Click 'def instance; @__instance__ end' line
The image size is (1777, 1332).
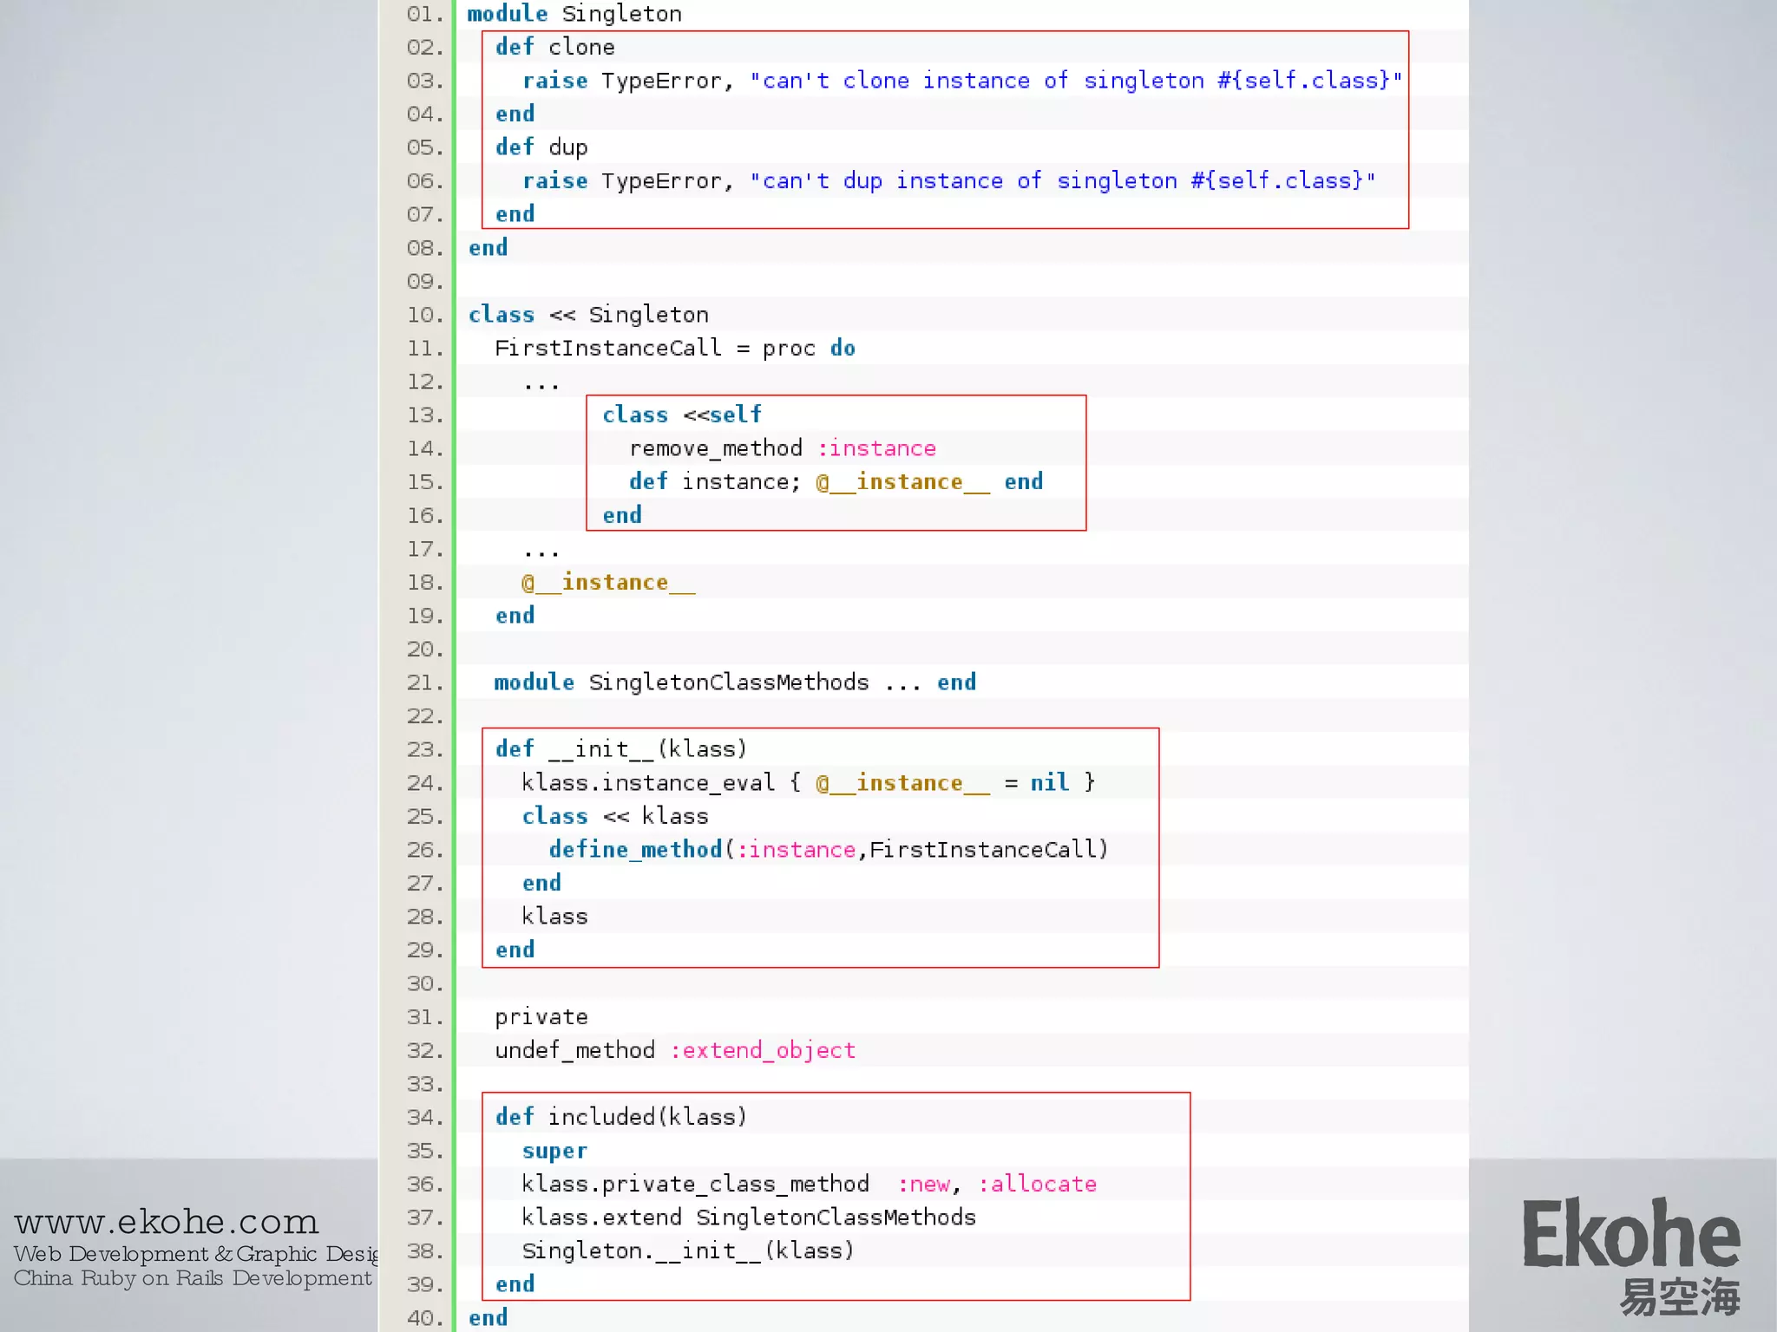[836, 482]
